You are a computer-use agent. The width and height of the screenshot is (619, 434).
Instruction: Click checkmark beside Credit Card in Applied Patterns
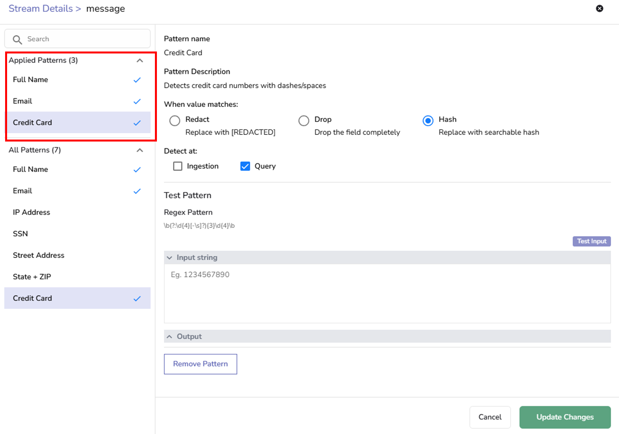point(137,123)
